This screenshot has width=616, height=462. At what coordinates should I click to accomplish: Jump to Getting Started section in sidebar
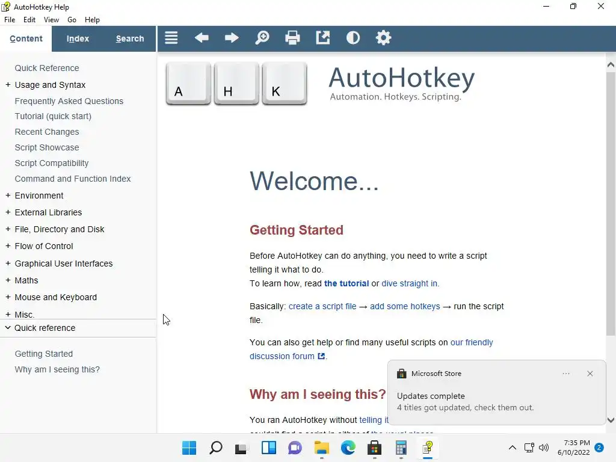(43, 354)
